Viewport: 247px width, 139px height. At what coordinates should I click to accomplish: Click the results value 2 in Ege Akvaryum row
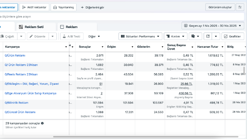pos(102,93)
